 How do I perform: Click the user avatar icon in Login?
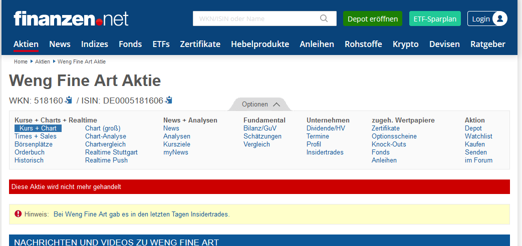coord(499,18)
